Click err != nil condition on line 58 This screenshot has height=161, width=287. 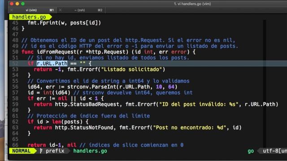pos(52,98)
